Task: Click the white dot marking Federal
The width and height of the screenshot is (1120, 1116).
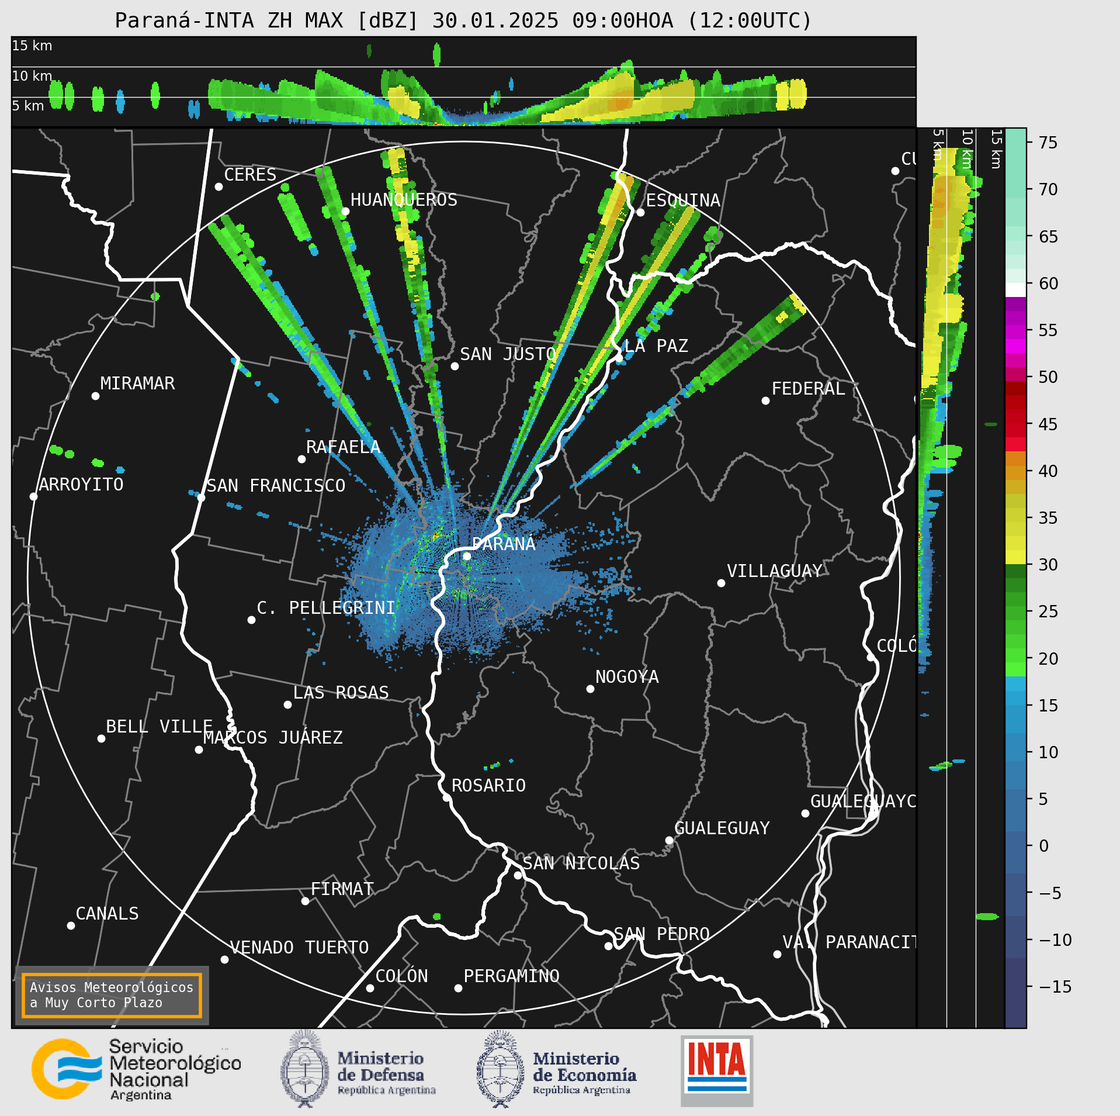Action: click(765, 400)
